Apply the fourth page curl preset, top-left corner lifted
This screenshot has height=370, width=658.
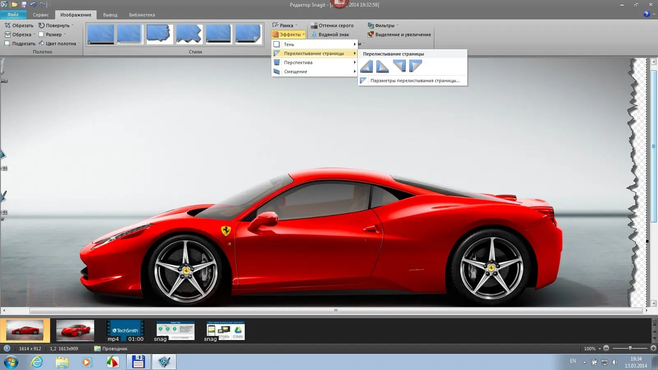tap(415, 66)
